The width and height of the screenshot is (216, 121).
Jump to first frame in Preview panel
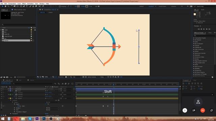(x=198, y=29)
